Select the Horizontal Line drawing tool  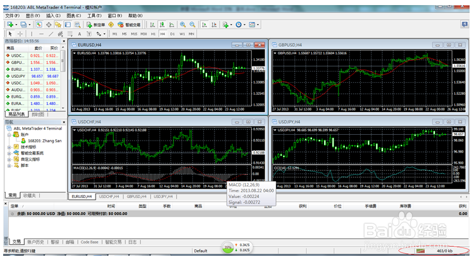pyautogui.click(x=41, y=34)
